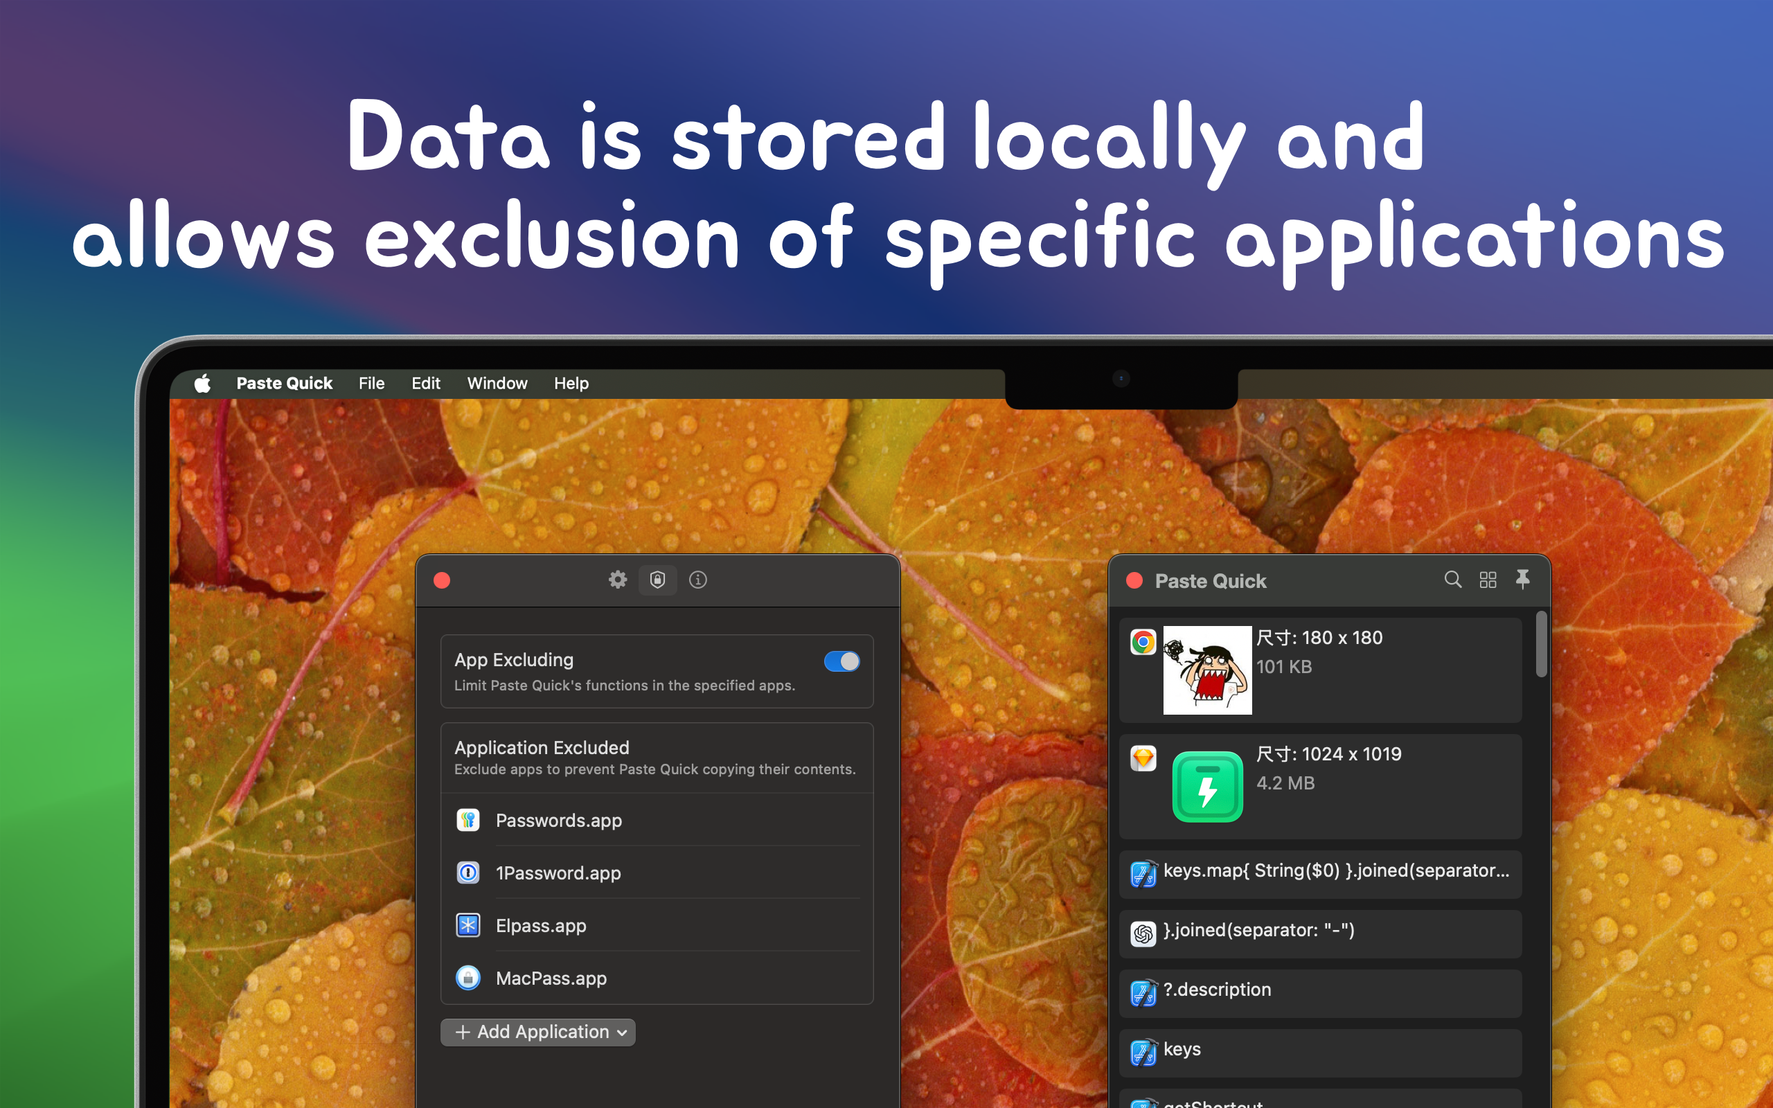
Task: Click the Paste Quick window title
Action: click(x=1211, y=581)
